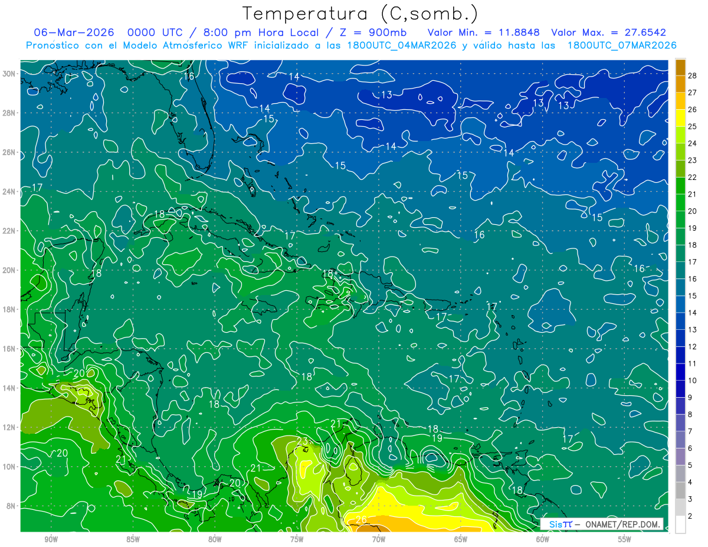Screen dimensions: 708x547
Task: Click the "25" color bar label
Action: click(693, 126)
